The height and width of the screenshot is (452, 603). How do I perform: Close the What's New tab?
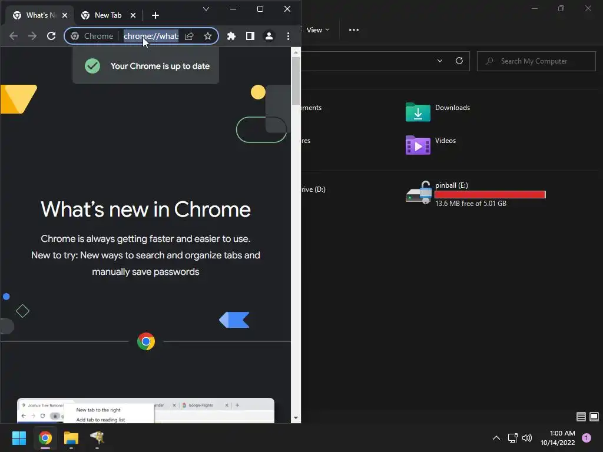coord(65,15)
